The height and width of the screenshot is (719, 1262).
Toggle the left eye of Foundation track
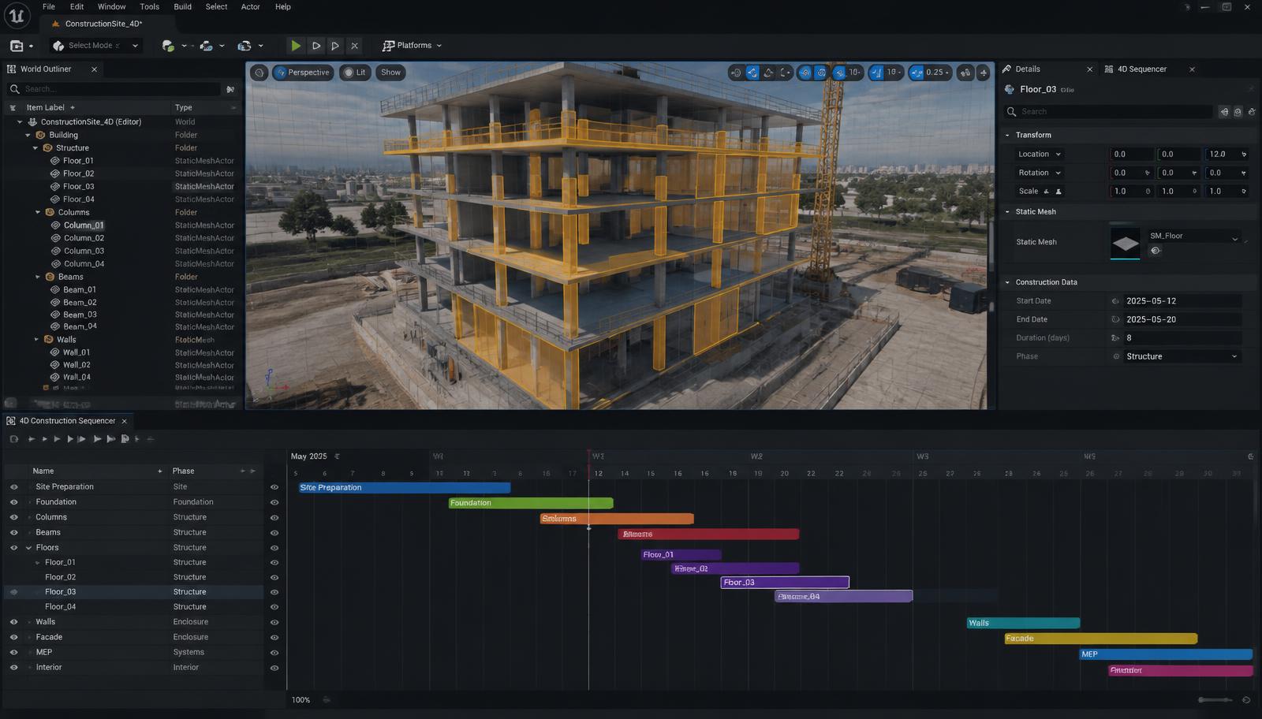coord(13,502)
